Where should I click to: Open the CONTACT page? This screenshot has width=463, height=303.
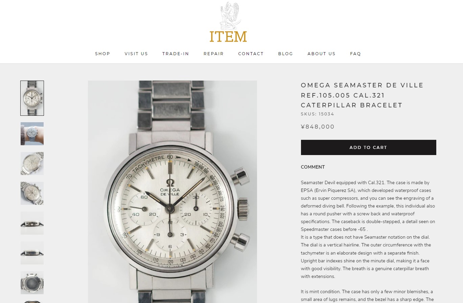(x=251, y=53)
